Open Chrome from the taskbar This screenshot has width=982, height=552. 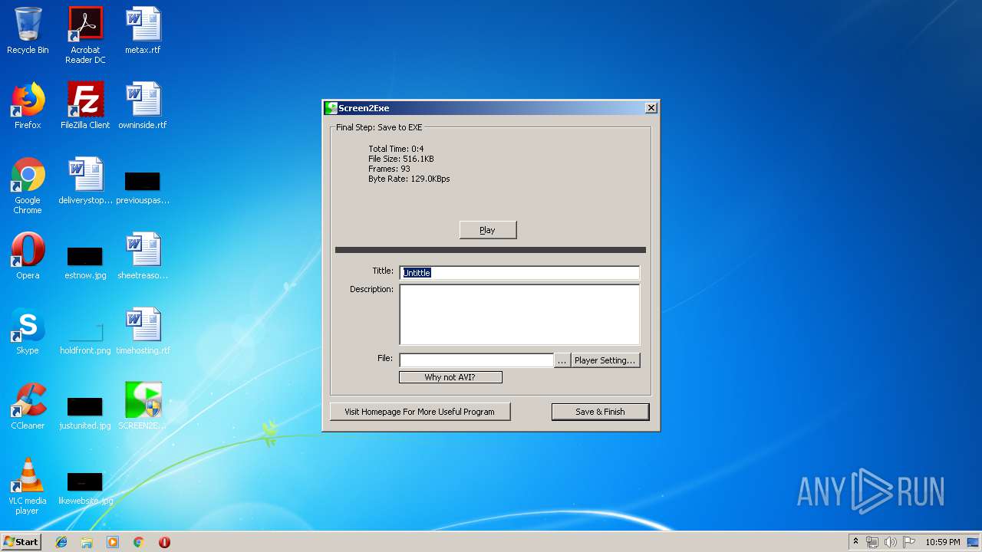[139, 542]
